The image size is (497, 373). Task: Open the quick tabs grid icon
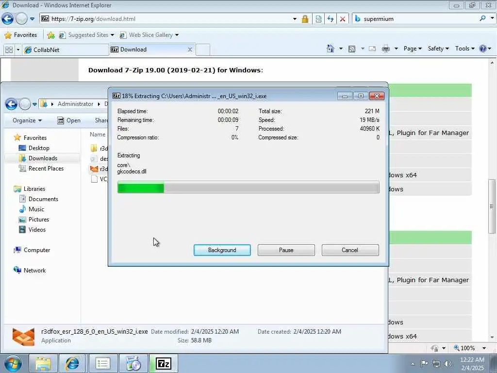click(9, 50)
